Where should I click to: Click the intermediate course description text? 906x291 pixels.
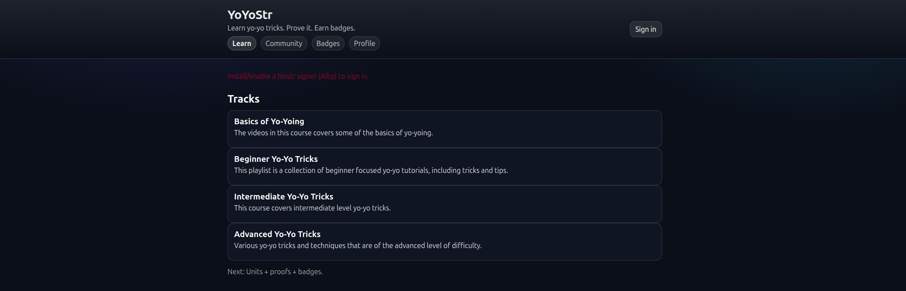pyautogui.click(x=312, y=208)
